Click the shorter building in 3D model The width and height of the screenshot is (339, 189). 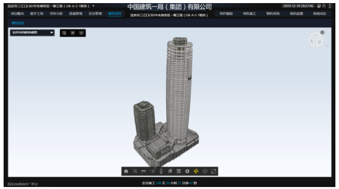(x=144, y=121)
